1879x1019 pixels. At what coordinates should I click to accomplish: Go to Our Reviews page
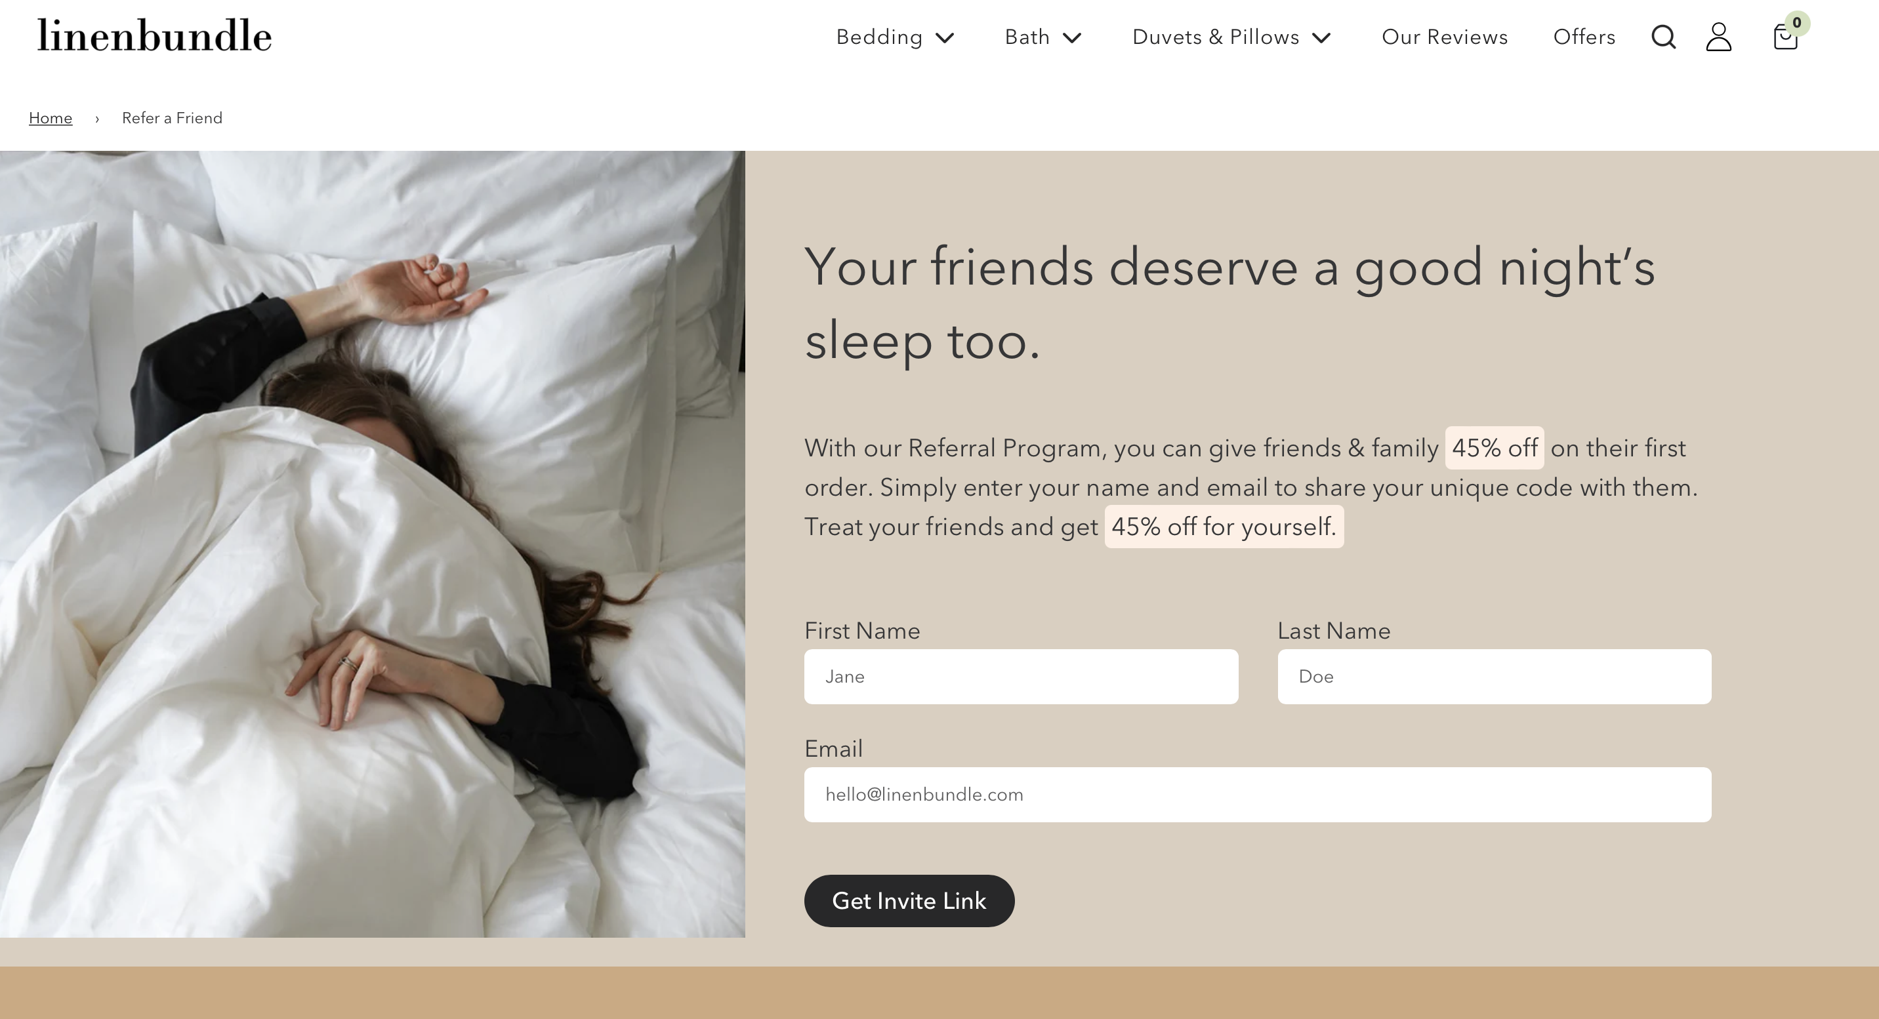click(x=1444, y=37)
